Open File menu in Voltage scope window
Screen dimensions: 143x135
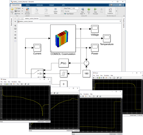1,82
